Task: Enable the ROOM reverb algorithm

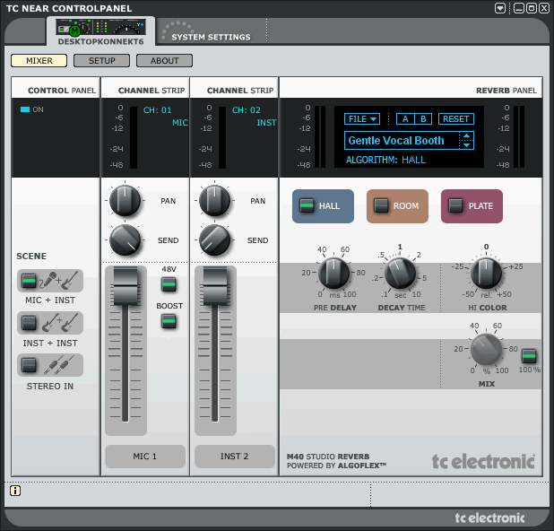Action: 381,205
